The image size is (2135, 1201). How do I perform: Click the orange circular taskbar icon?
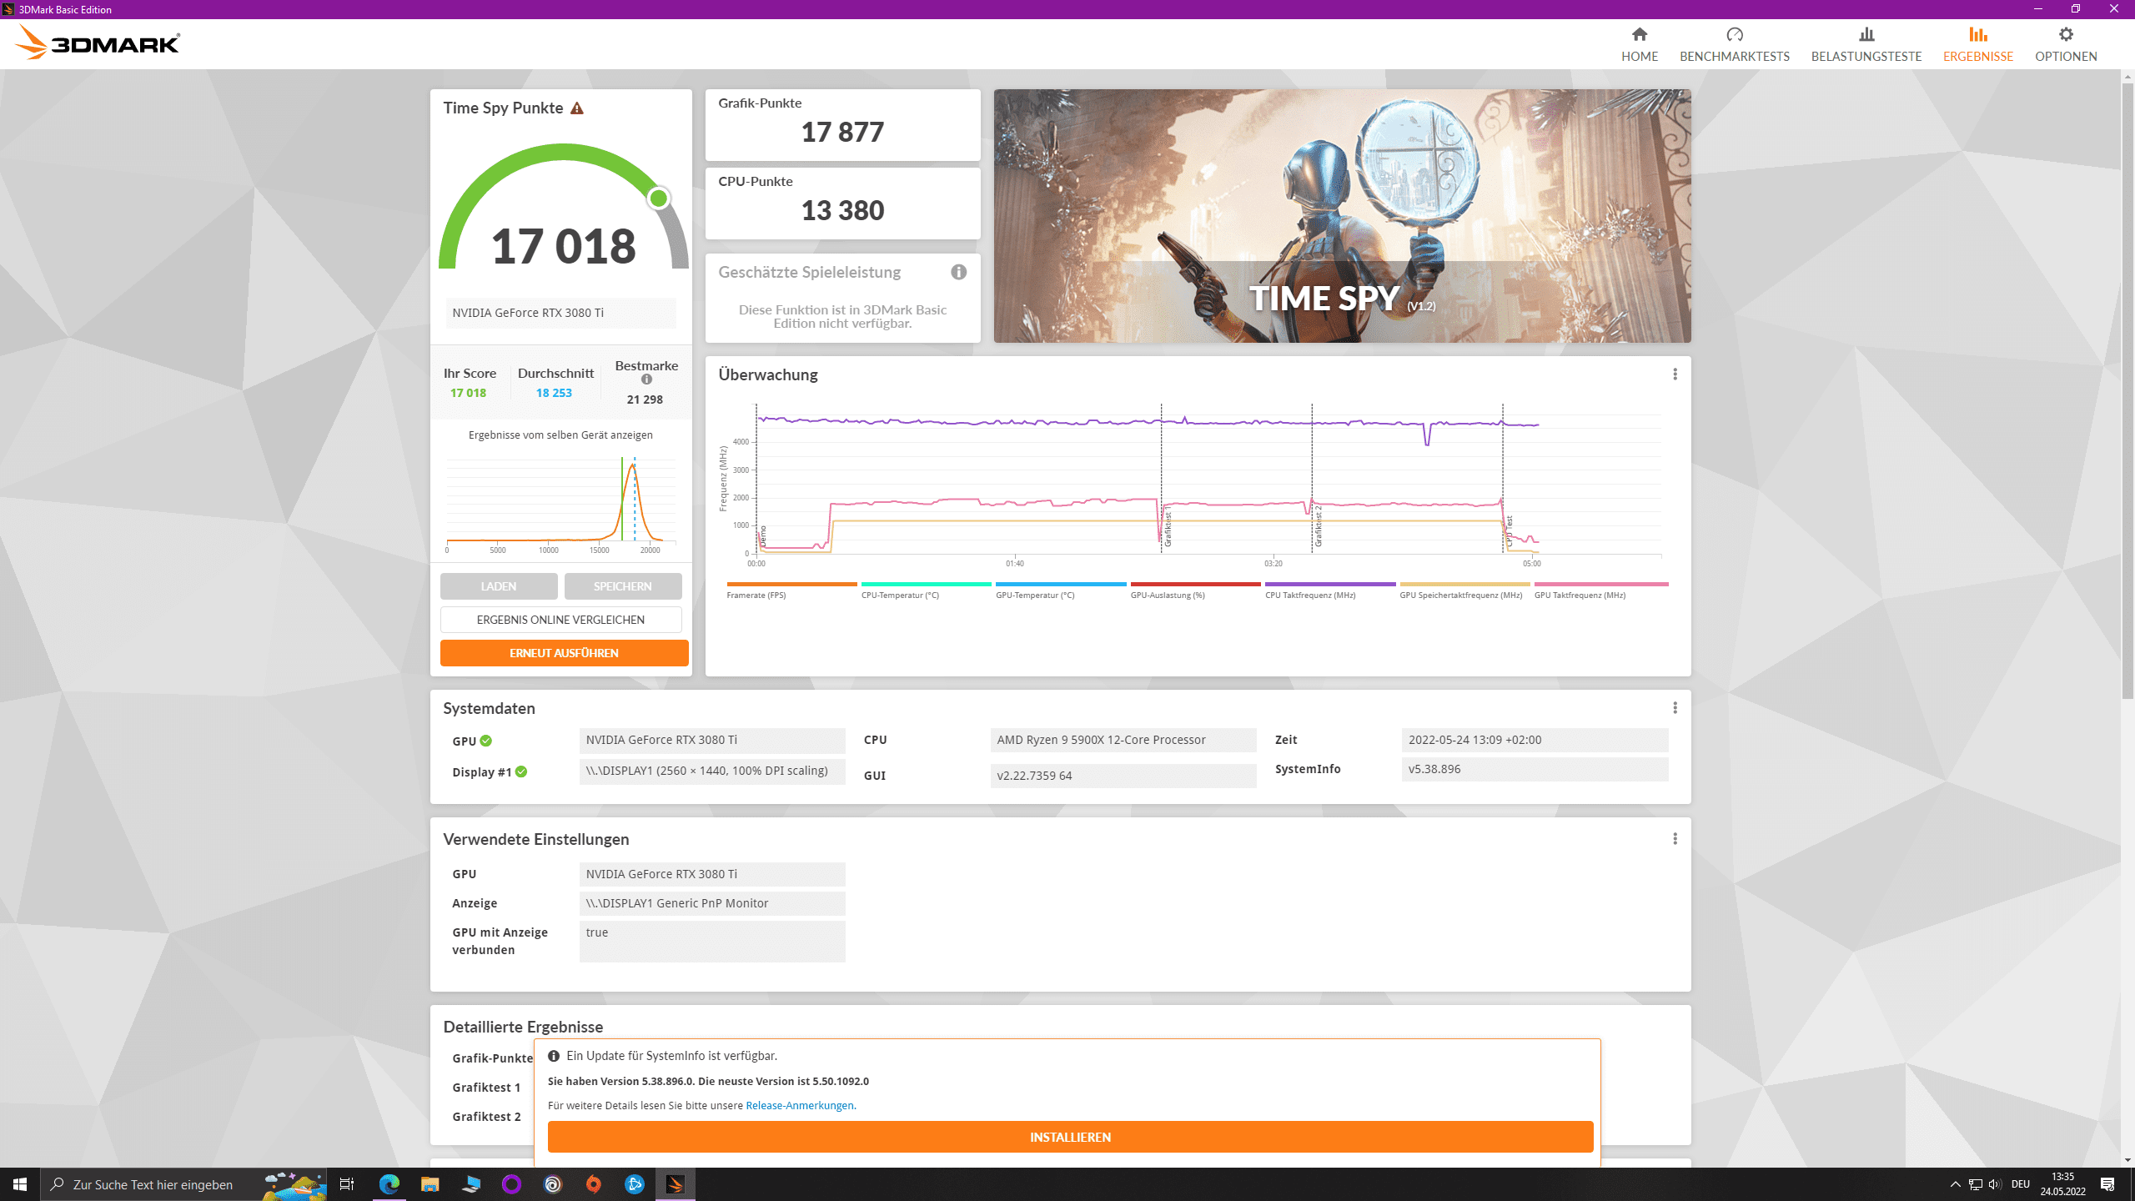pyautogui.click(x=593, y=1184)
